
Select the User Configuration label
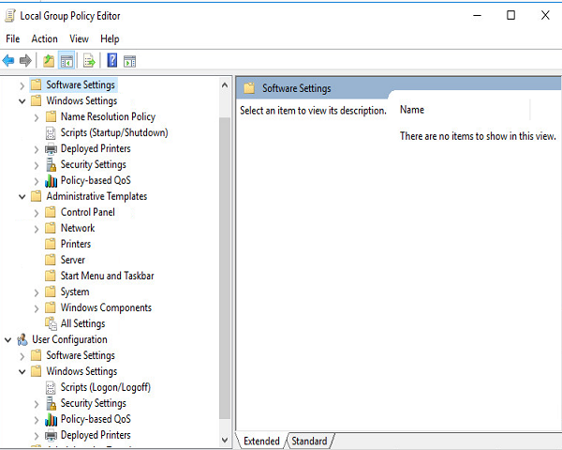pyautogui.click(x=69, y=339)
